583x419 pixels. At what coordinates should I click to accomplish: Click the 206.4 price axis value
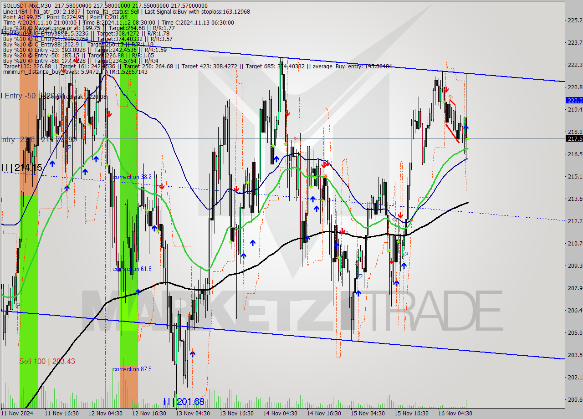coord(575,310)
